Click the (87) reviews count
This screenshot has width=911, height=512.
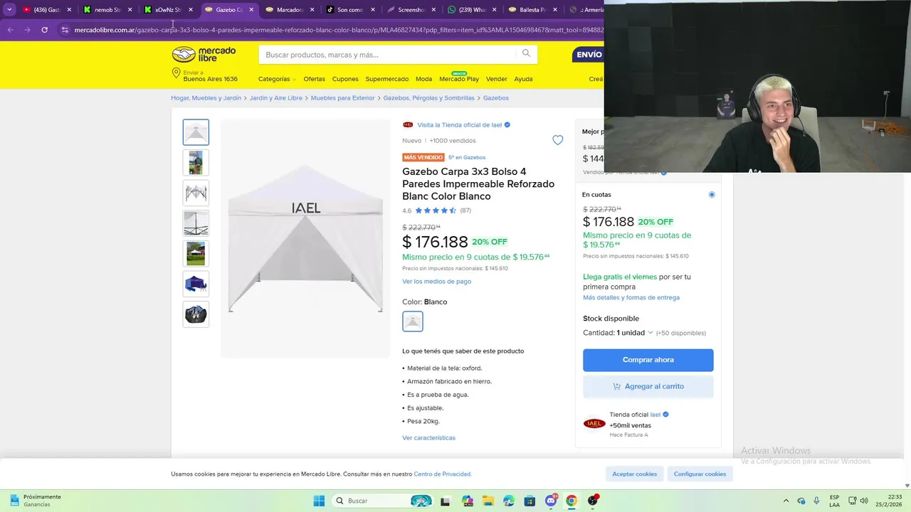465,210
